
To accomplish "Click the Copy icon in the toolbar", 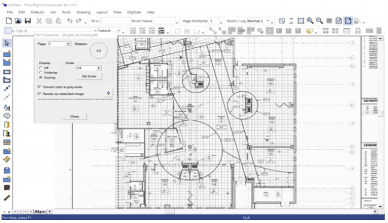I will tap(49, 21).
